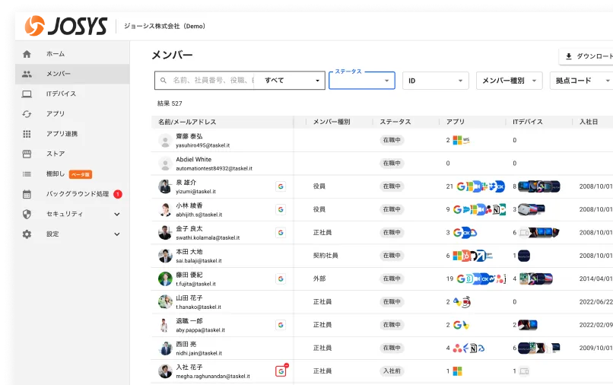Click 外部 member type in 藤田 優紀 row
613x385 pixels.
(x=319, y=278)
